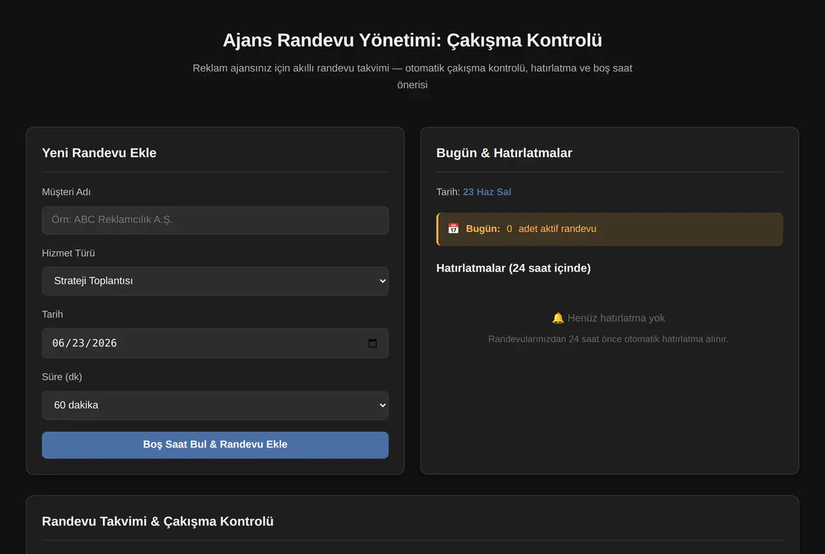Click the 'Müşteri Adı' label

coord(66,192)
